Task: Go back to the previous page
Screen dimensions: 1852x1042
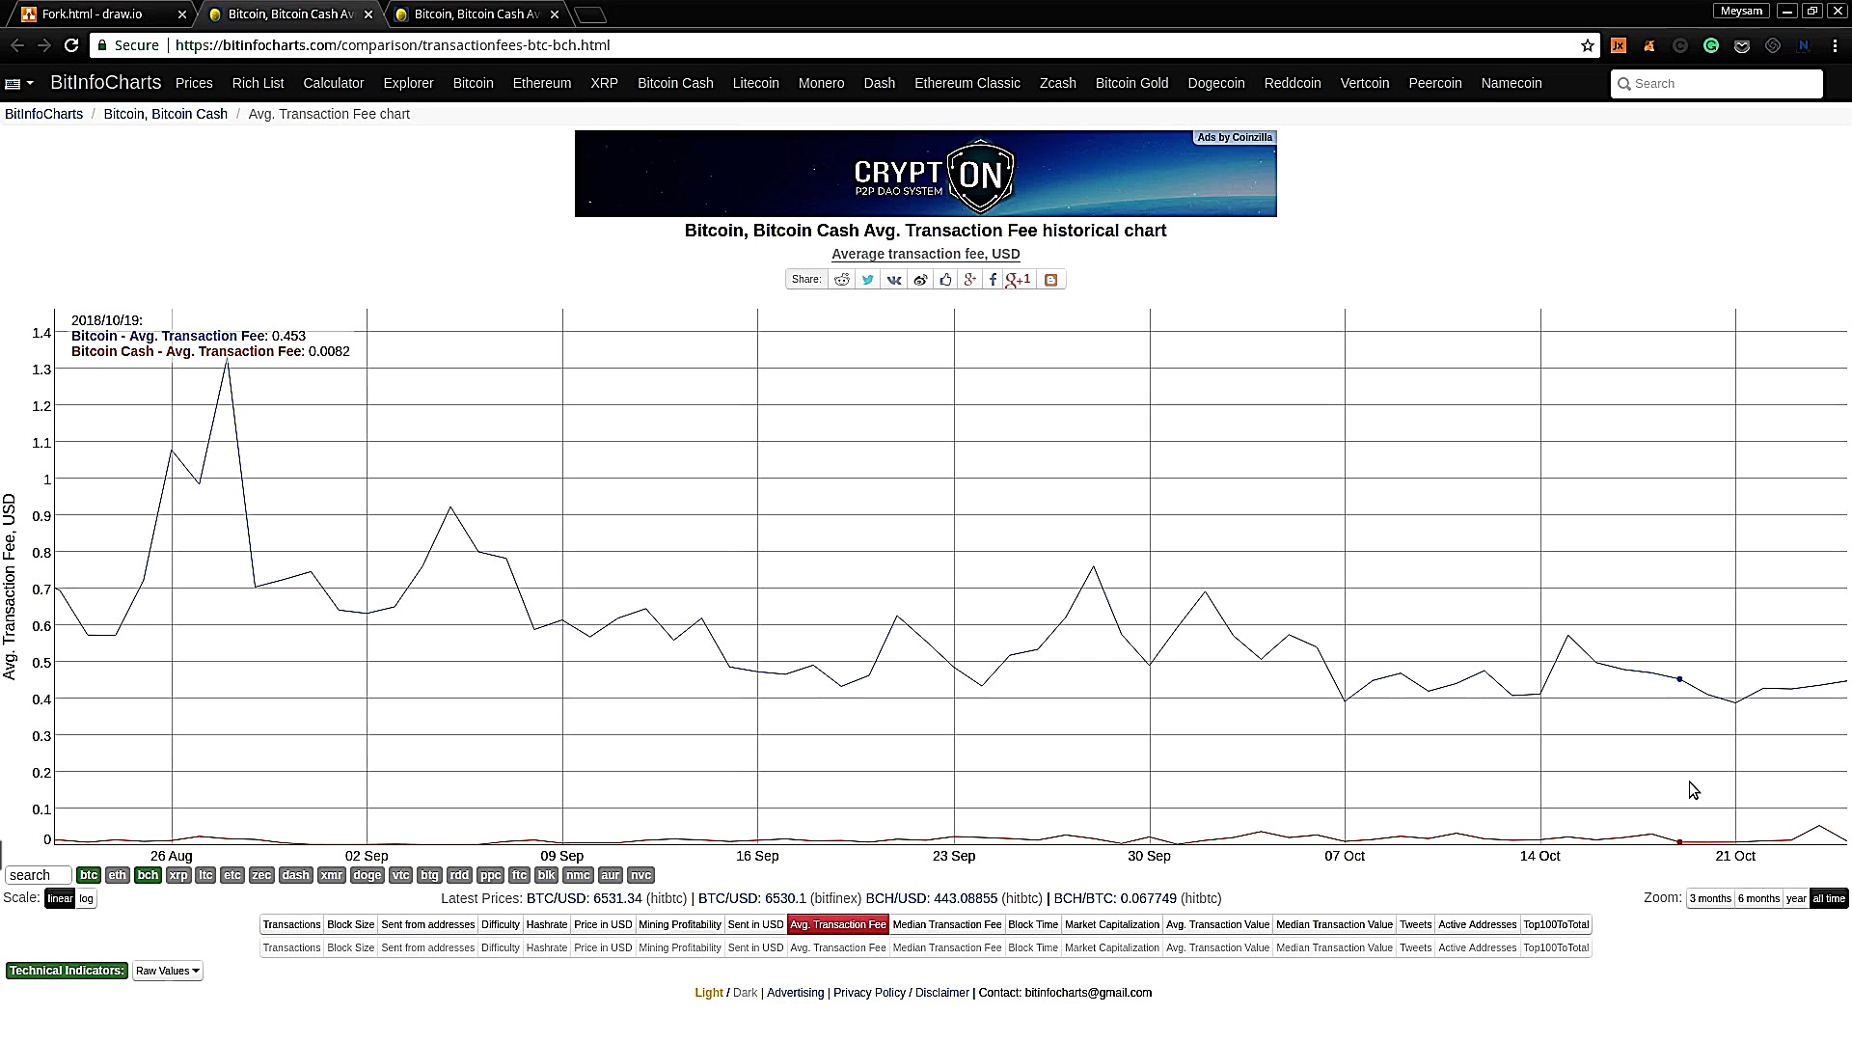Action: click(17, 45)
